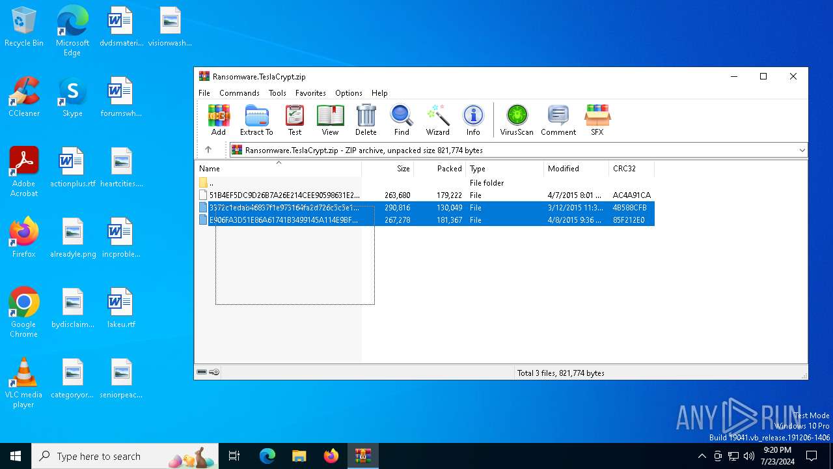Open the Find magnifier tool
Screen dimensions: 833x469
(402, 120)
